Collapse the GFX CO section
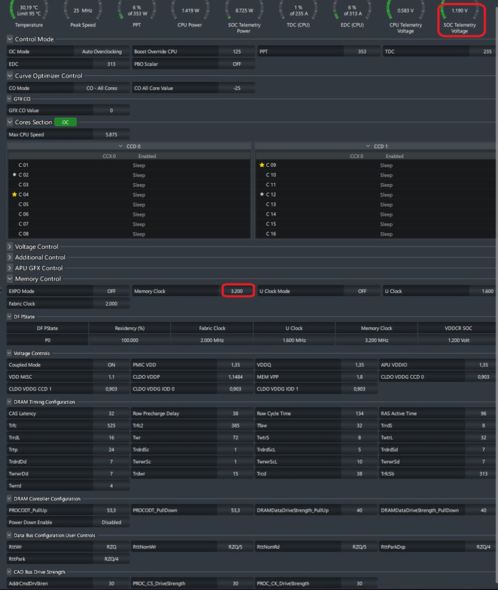Viewport: 498px width, 590px height. (10, 99)
